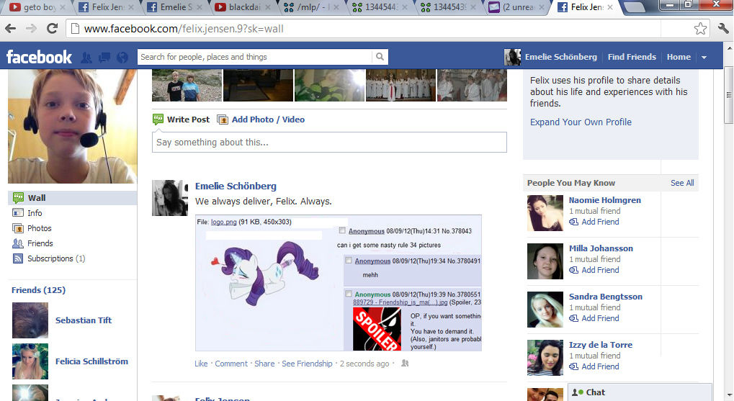The image size is (734, 401).
Task: Click See Friendship link
Action: tap(307, 364)
